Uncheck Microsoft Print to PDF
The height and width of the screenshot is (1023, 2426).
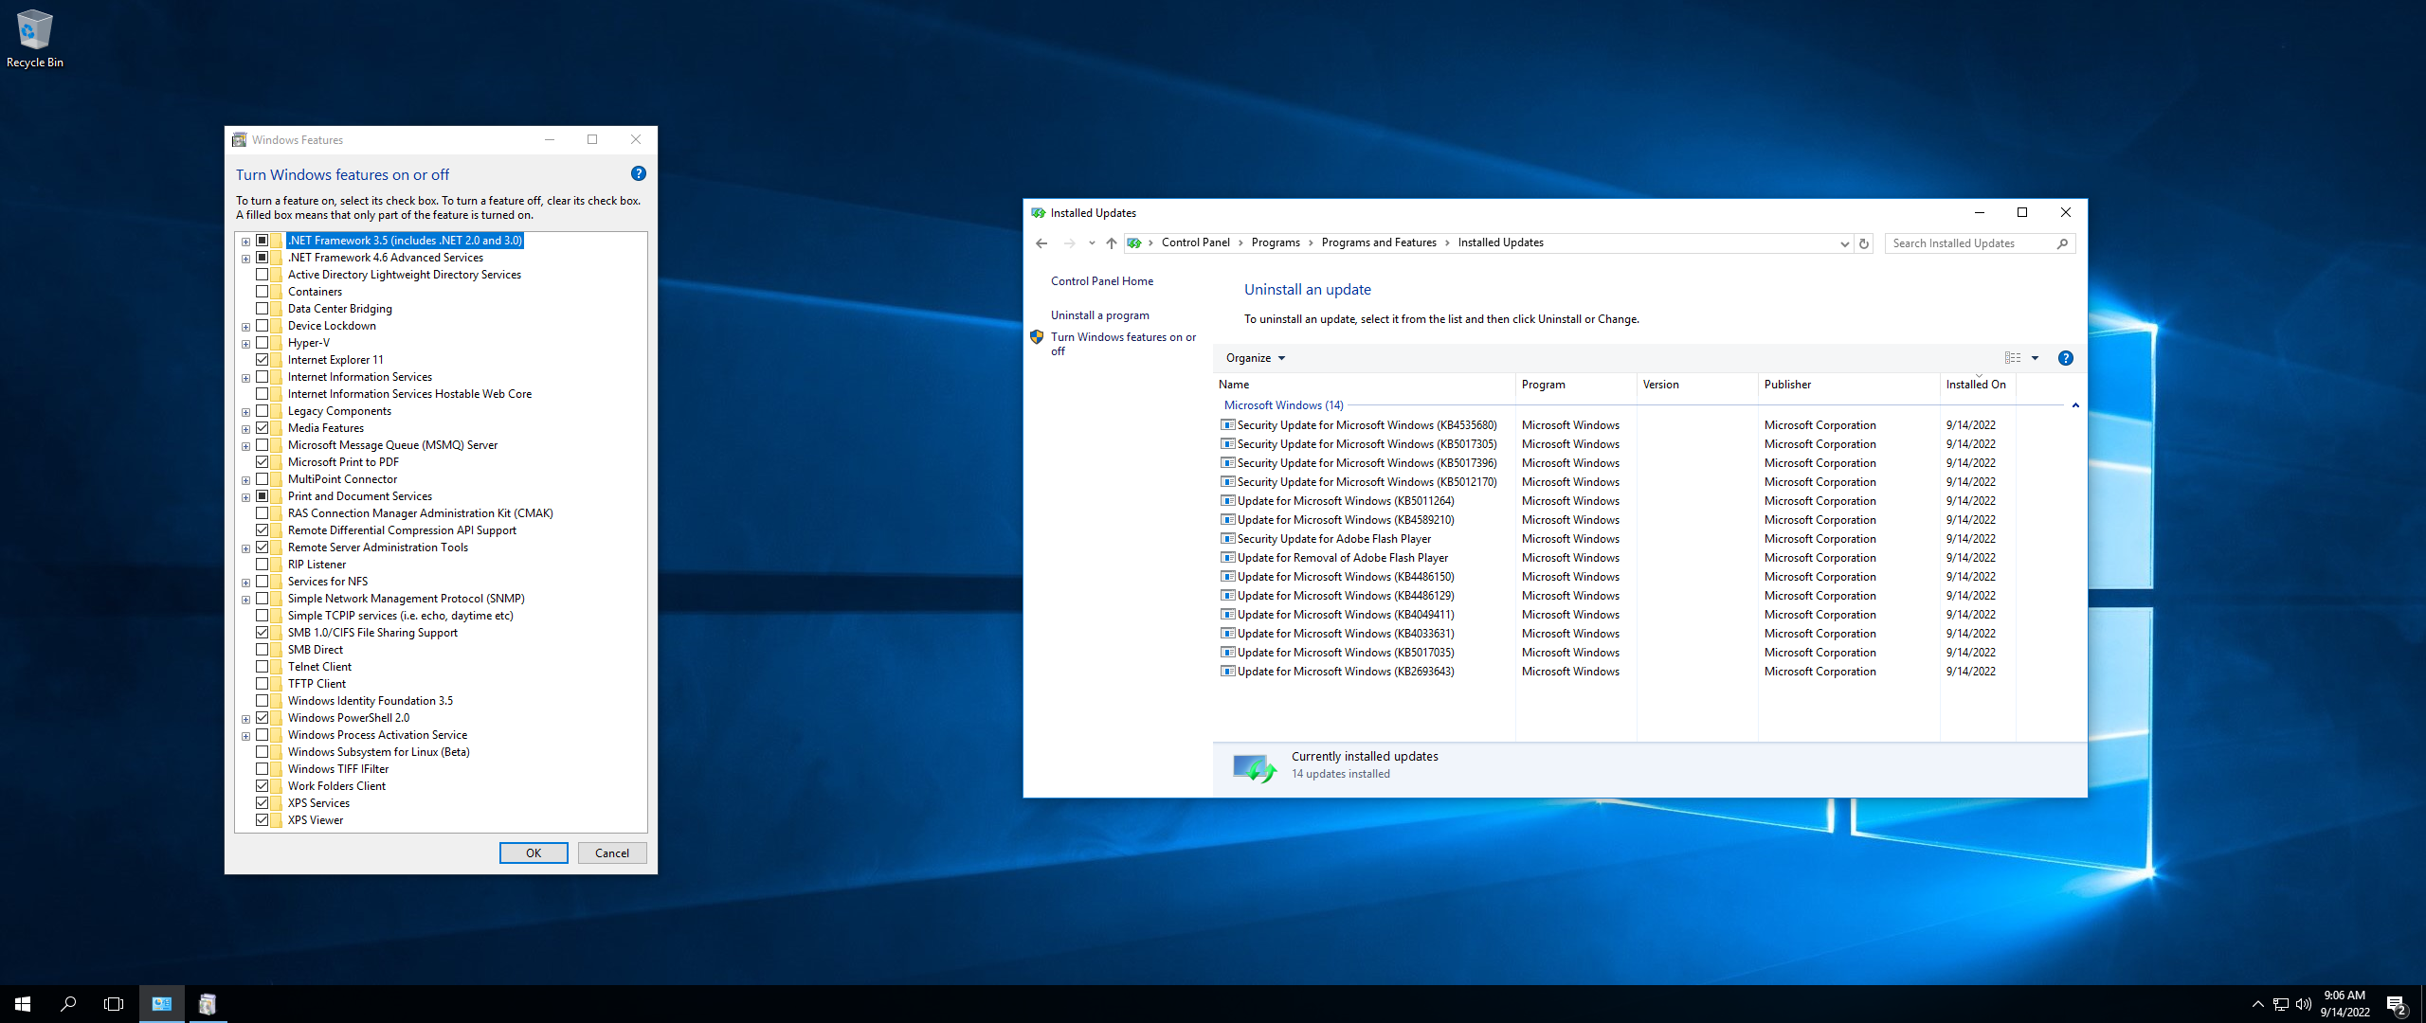coord(263,462)
